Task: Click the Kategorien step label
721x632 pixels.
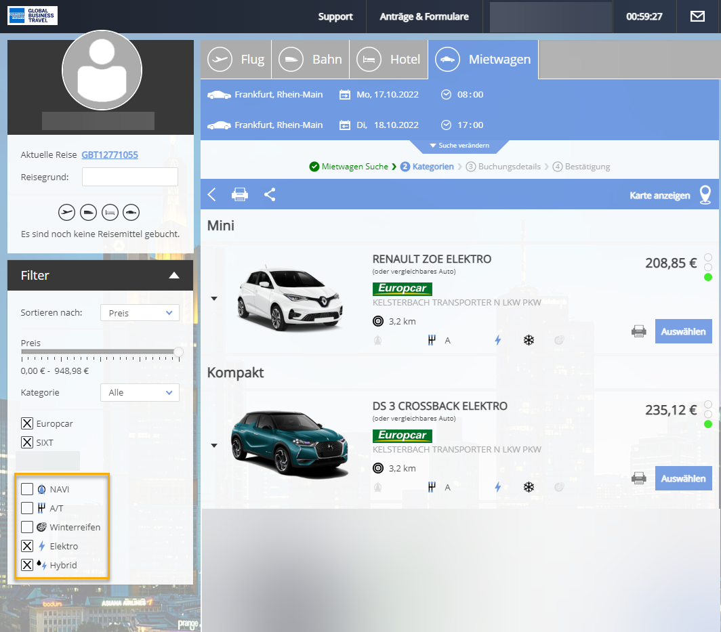Action: coord(433,167)
